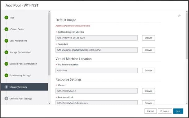Click the green checkmark beside Desktop Pool Identification

point(7,64)
